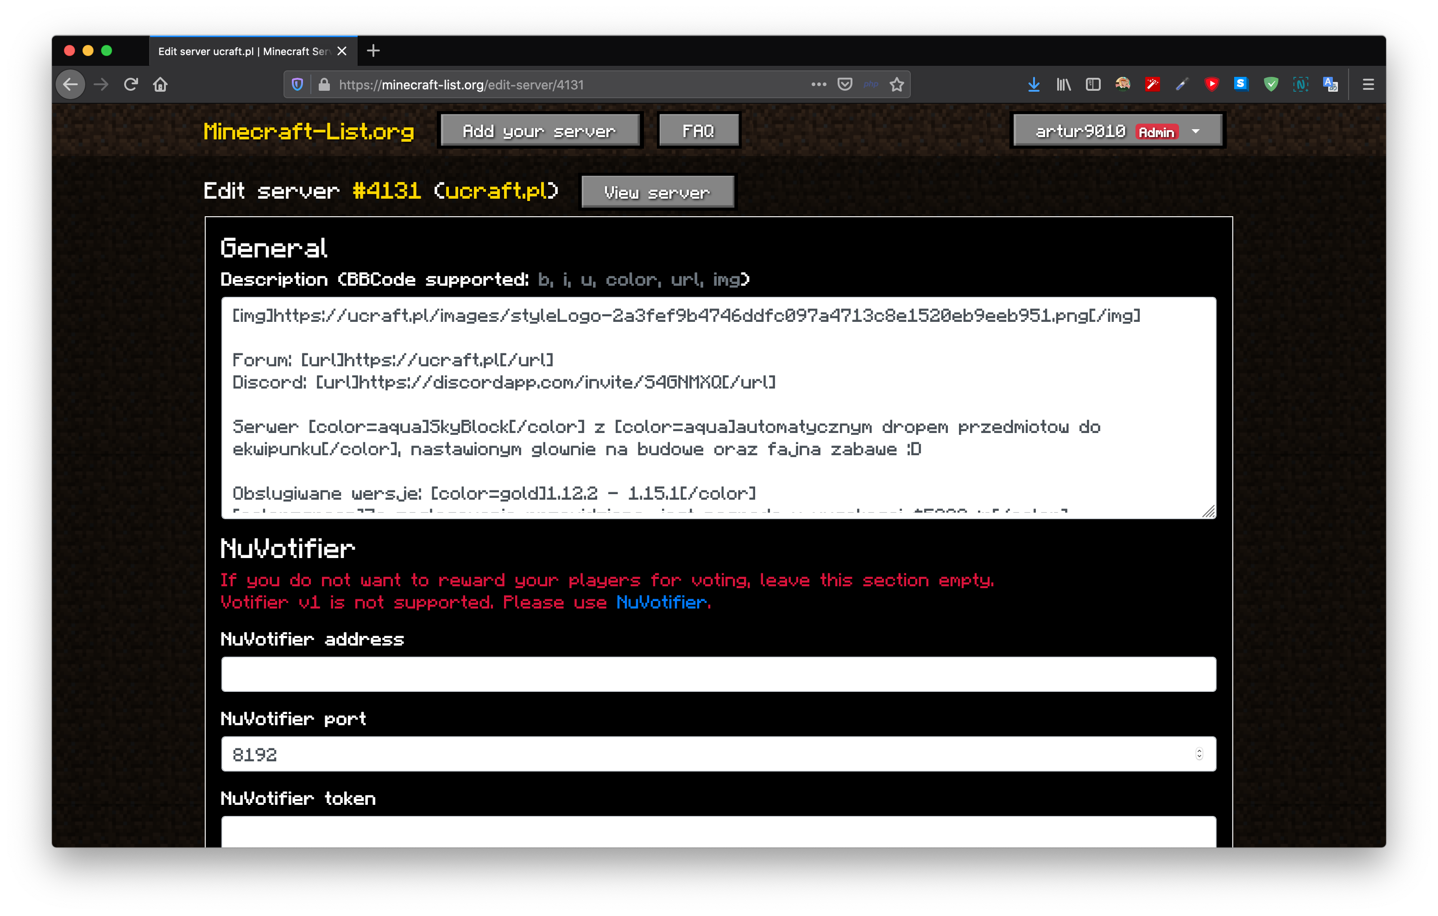Open tracking protection shield in address bar

tap(297, 85)
